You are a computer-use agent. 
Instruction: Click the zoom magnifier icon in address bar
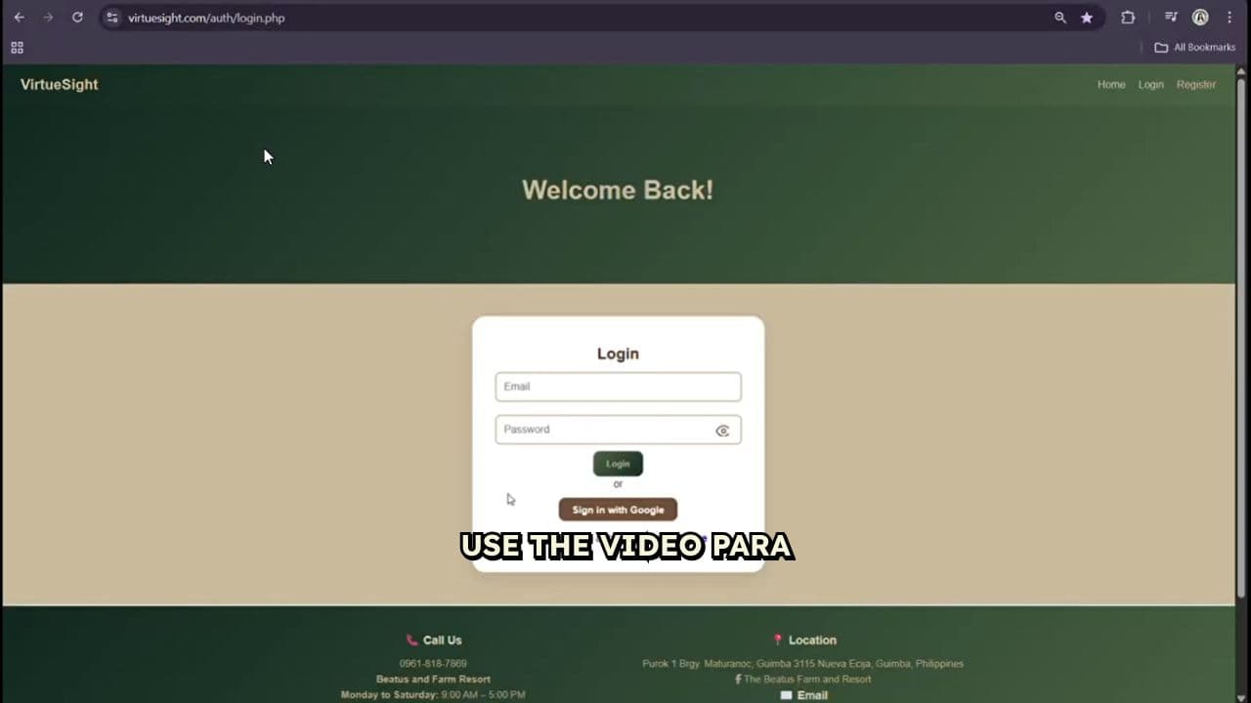click(x=1059, y=18)
